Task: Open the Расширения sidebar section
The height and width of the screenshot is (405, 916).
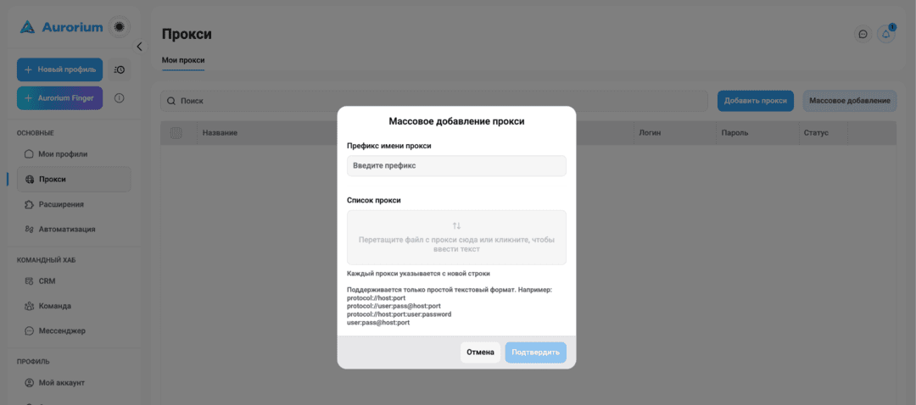Action: [x=74, y=205]
